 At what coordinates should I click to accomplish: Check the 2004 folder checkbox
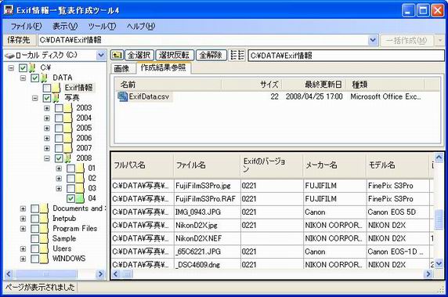click(59, 118)
